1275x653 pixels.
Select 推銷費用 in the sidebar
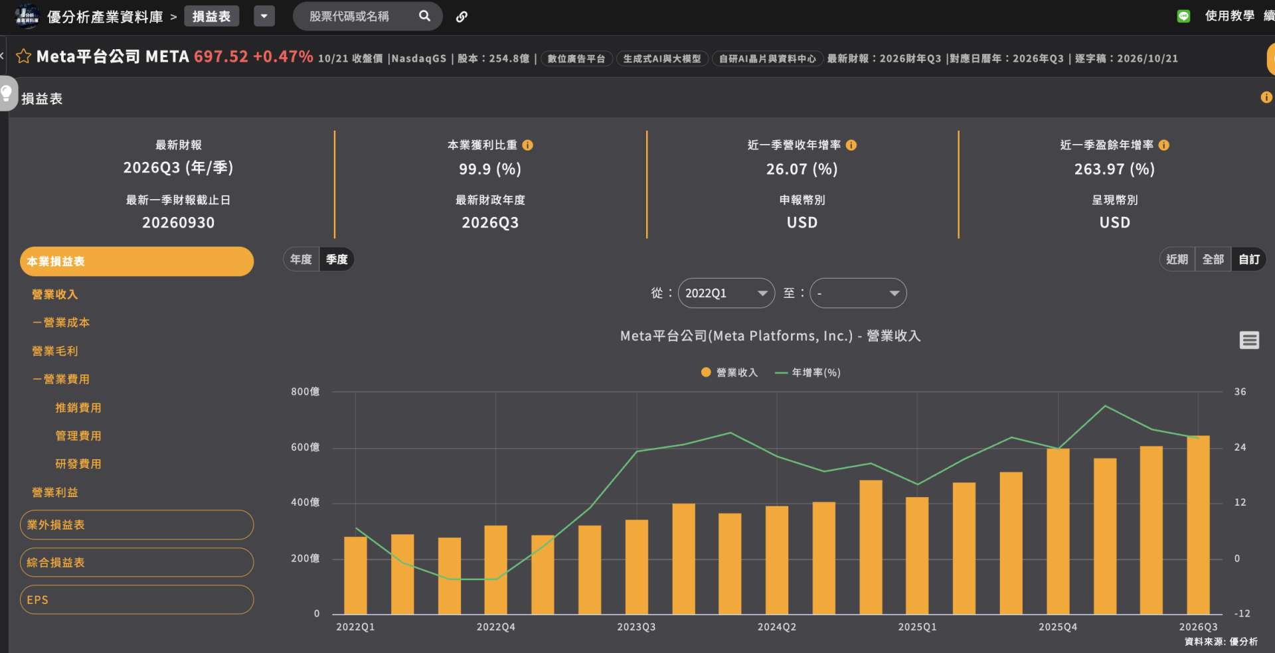pyautogui.click(x=78, y=408)
